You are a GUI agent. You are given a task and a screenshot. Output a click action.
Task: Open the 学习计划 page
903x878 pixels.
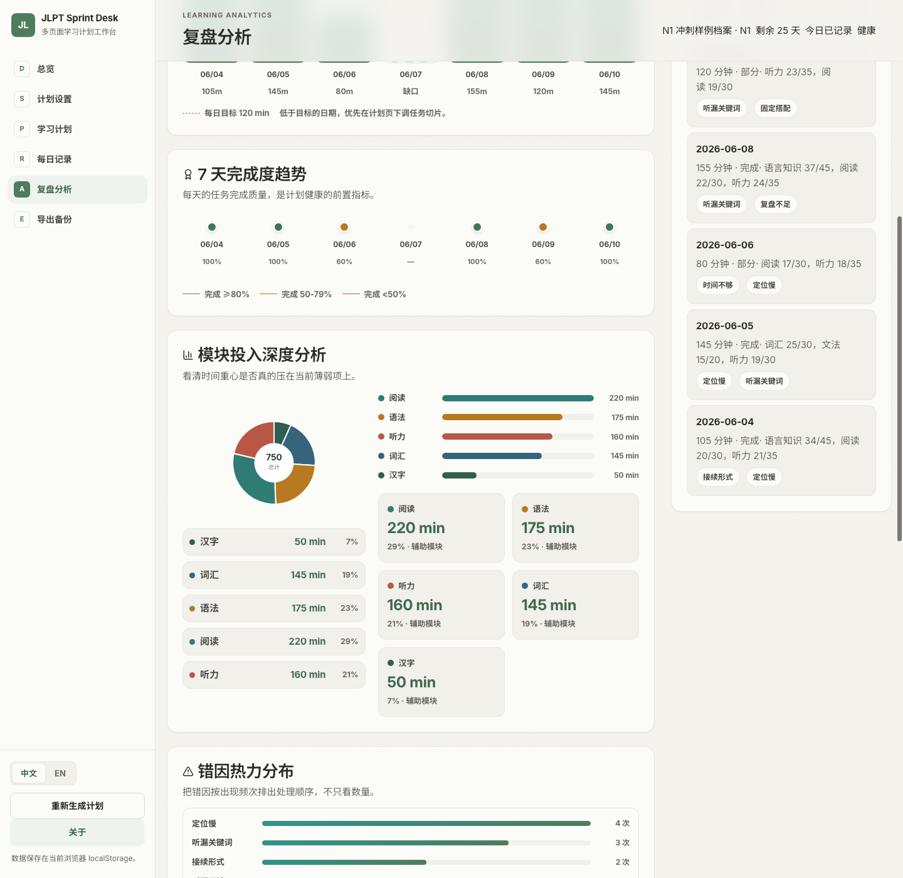click(x=77, y=129)
